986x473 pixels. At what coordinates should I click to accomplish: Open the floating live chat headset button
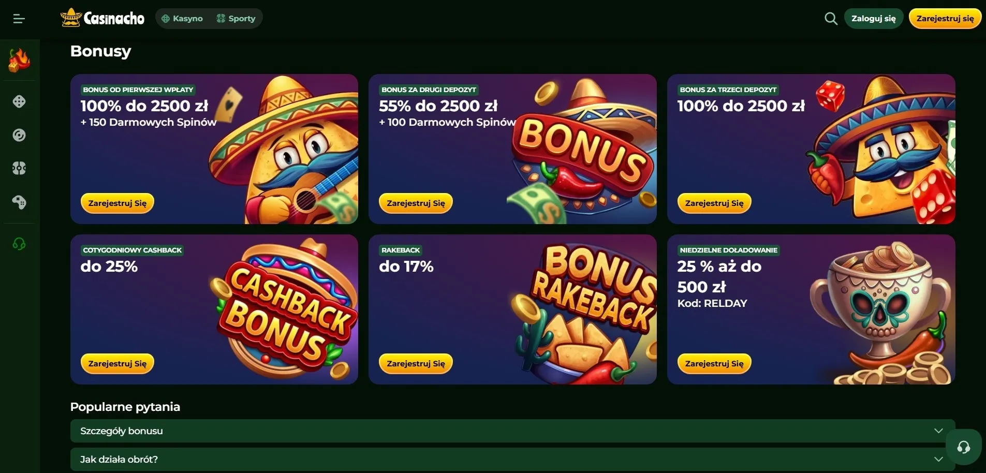(963, 447)
